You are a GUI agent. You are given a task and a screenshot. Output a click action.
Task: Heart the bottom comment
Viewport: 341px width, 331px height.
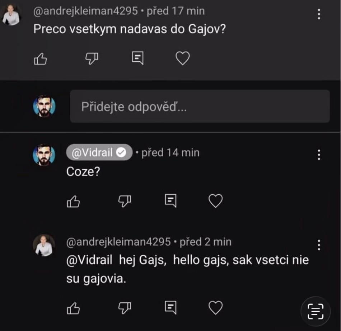(x=216, y=308)
